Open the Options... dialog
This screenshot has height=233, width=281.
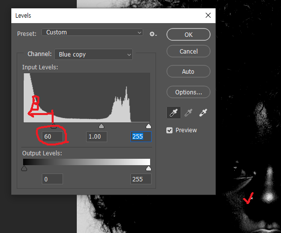click(188, 92)
